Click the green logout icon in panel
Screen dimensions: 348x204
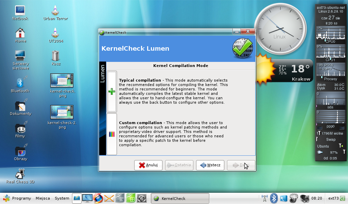343,198
